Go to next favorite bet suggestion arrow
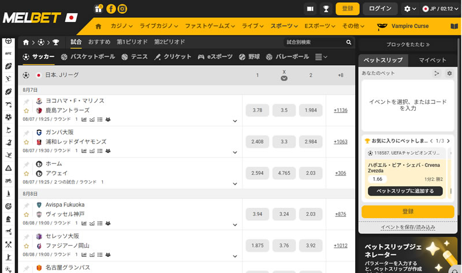 (448, 141)
